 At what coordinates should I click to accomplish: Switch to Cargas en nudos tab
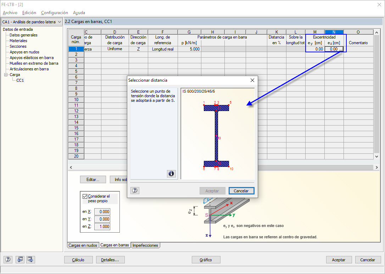click(x=83, y=245)
